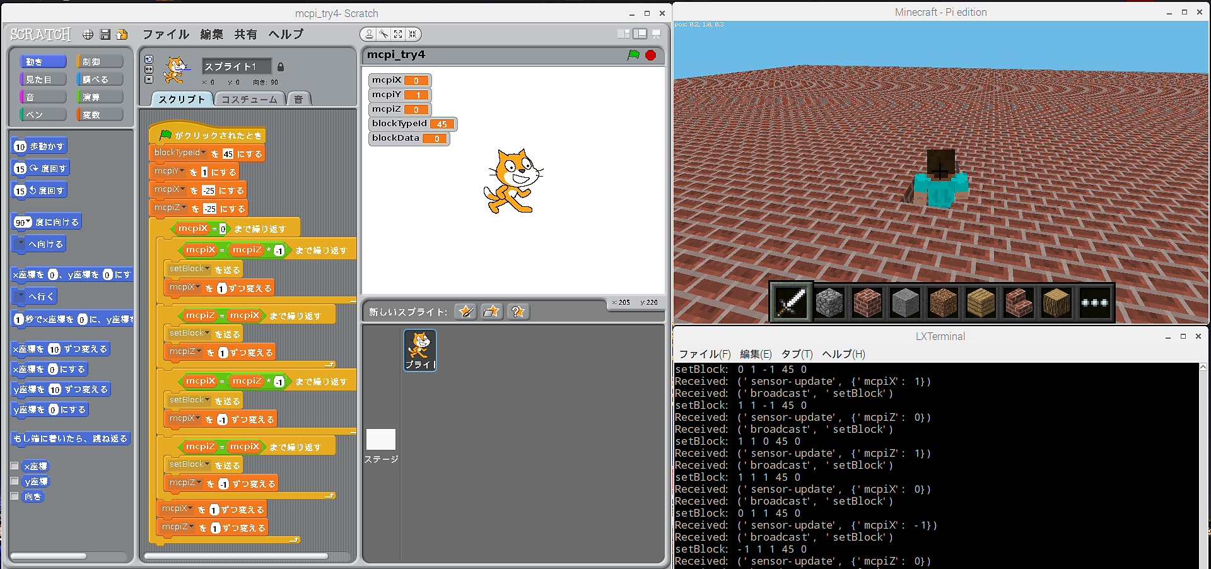Switch to the 音 tab next to コスチューム
This screenshot has width=1211, height=569.
pos(298,99)
